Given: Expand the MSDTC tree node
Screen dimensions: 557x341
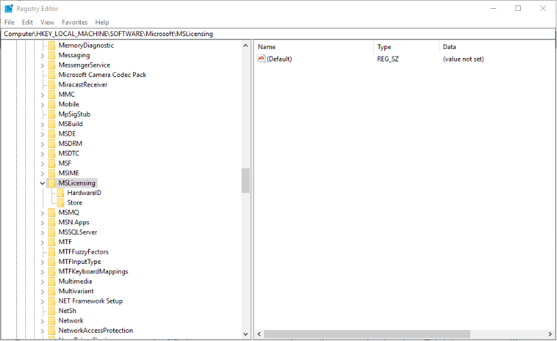Looking at the screenshot, I should 42,153.
